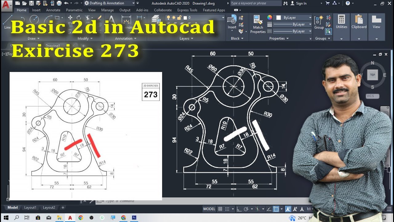Toggle polar tracking in status bar
The height and width of the screenshot is (222, 394).
tap(246, 209)
